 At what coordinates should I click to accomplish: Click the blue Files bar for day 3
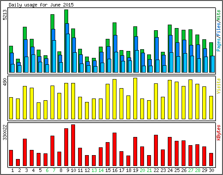pos(25,48)
